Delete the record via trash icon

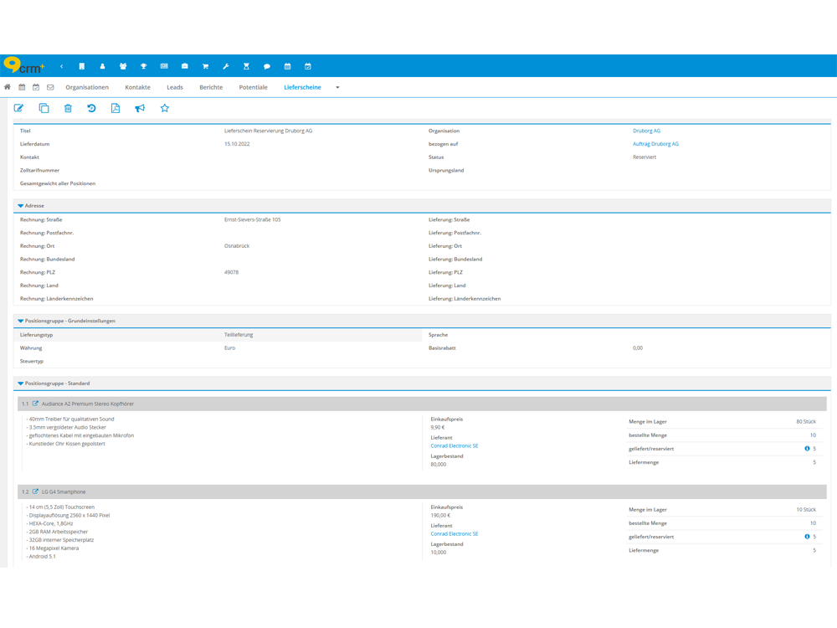(x=68, y=108)
